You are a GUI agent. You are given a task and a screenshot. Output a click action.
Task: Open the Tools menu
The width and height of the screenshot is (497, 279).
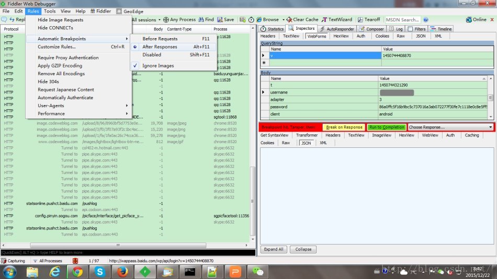coord(50,11)
